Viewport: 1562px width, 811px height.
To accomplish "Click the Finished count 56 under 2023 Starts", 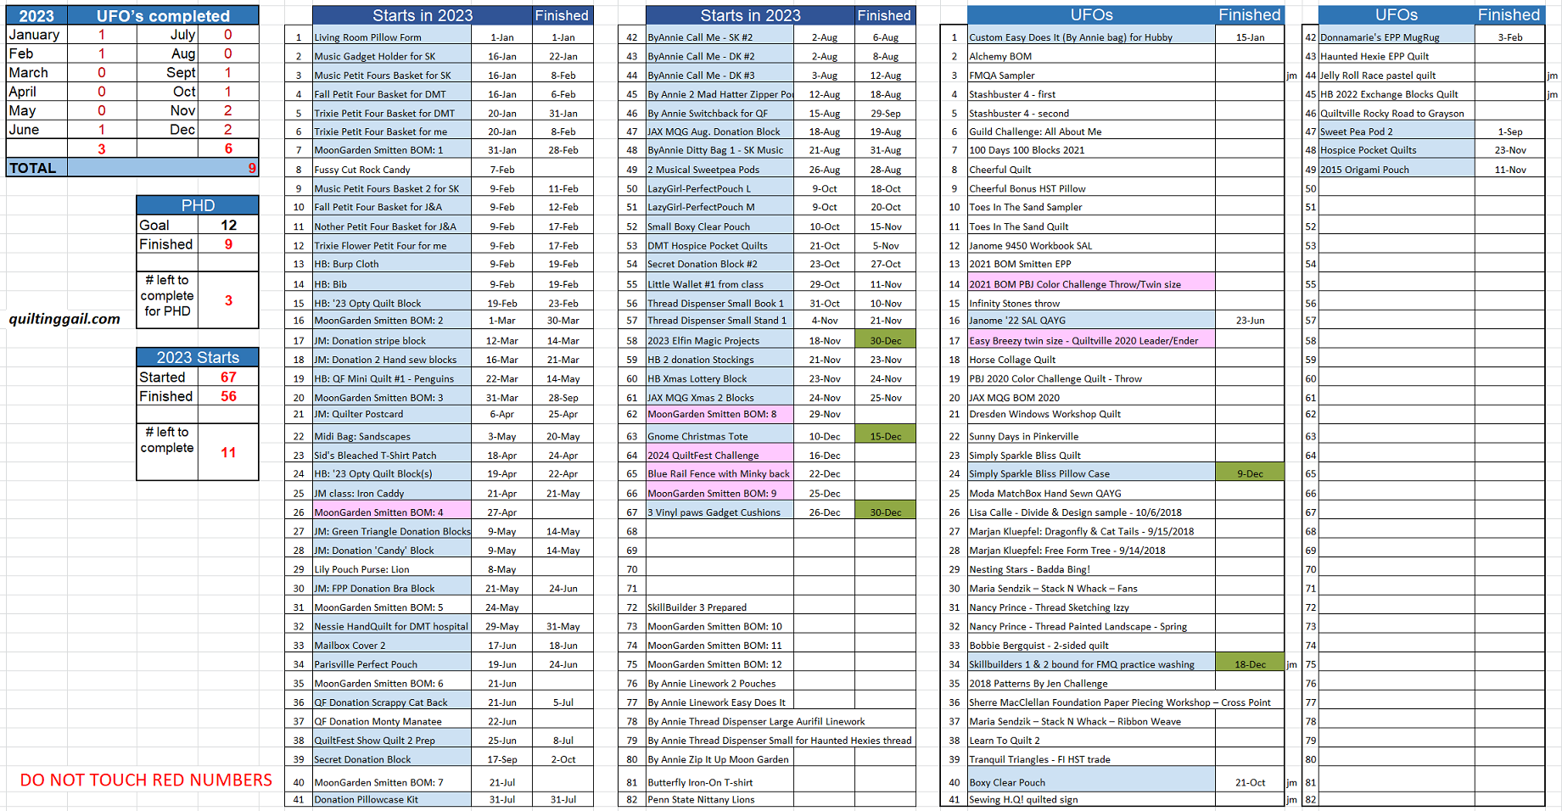I will 228,396.
